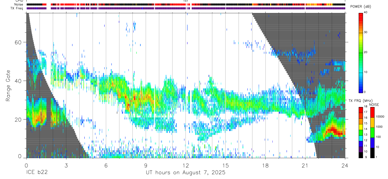Click the noise level color scale bar
The width and height of the screenshot is (388, 179).
click(x=372, y=132)
